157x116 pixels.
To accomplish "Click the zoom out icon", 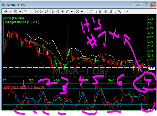I will point(42,12).
